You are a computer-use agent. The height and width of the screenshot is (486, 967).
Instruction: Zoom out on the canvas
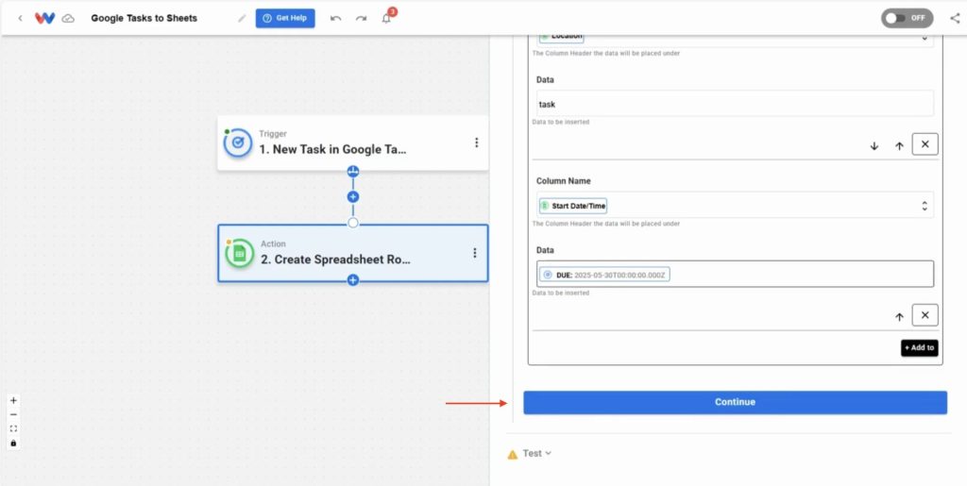13,414
